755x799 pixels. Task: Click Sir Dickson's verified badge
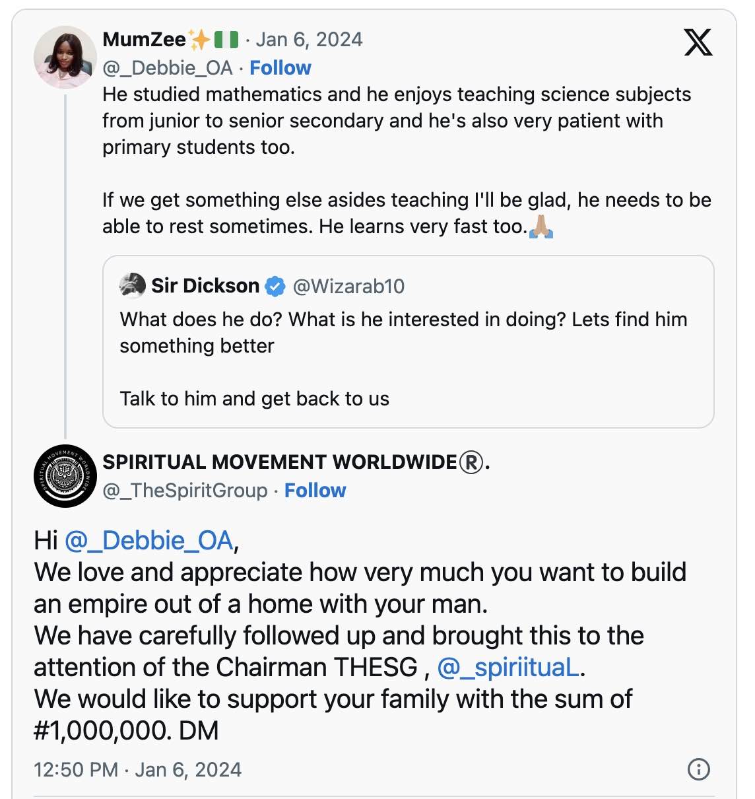pos(275,286)
